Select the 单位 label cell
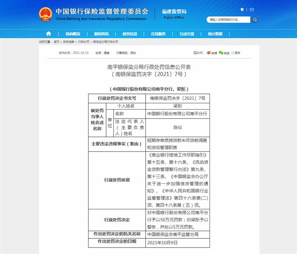This screenshot has height=254, width=297. pos(110,123)
